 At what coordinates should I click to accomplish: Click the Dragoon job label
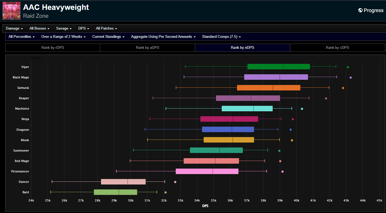[23, 130]
